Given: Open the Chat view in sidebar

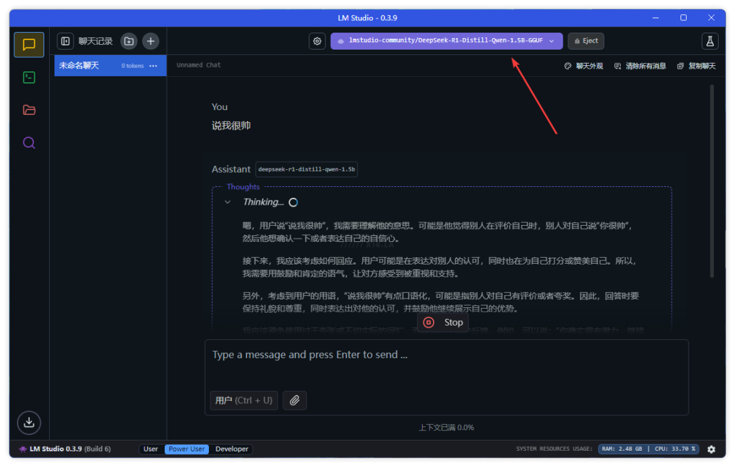Looking at the screenshot, I should point(29,45).
